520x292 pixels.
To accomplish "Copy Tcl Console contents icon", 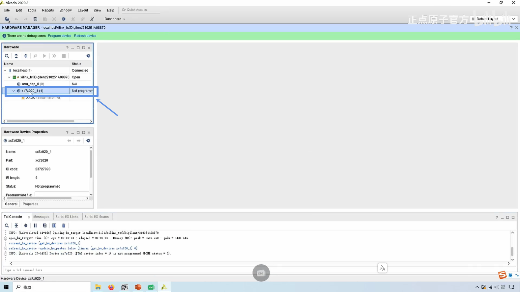I will point(45,226).
